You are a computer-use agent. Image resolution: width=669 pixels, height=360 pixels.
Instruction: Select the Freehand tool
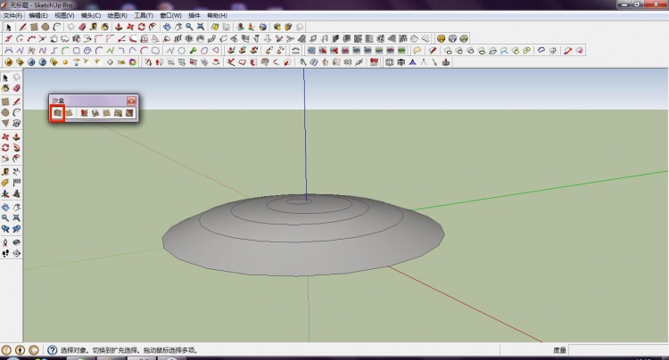point(16,123)
